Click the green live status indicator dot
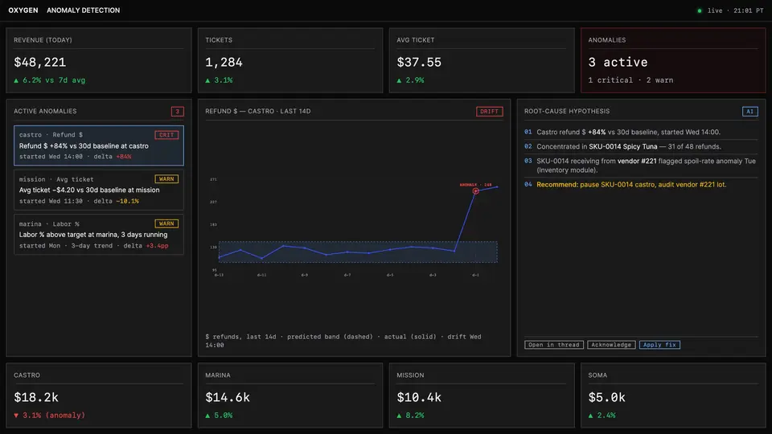Viewport: 772px width, 434px height. pos(699,10)
